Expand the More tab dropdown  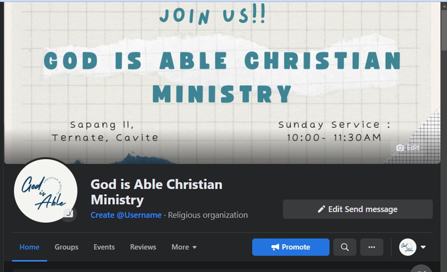coord(184,247)
